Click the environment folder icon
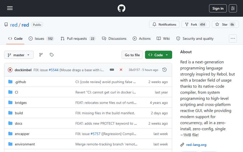 [x=10, y=144]
